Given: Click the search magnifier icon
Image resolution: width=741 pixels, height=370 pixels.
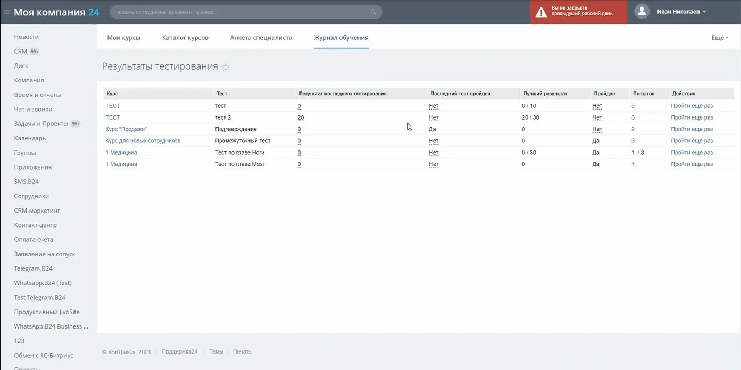Looking at the screenshot, I should pos(373,12).
